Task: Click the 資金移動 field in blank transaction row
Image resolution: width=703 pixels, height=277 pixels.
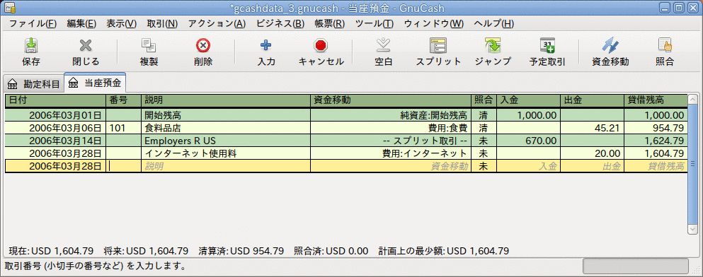Action: point(391,167)
